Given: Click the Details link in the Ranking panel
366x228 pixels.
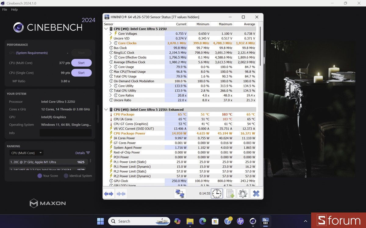Looking at the screenshot, I should [x=80, y=153].
